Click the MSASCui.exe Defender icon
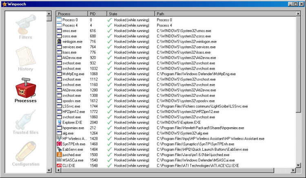Viewport: 306px width, 178px height. pos(59,160)
